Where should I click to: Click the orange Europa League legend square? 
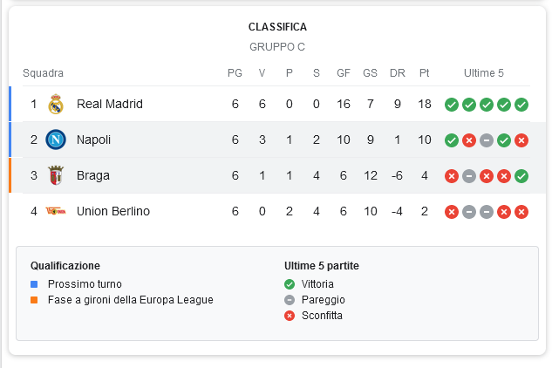(x=34, y=300)
